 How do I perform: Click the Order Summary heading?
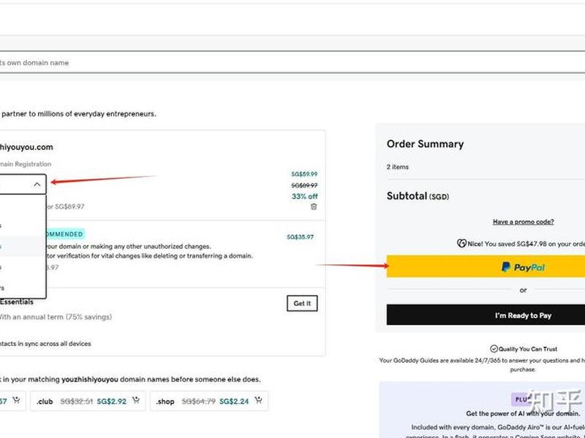426,144
